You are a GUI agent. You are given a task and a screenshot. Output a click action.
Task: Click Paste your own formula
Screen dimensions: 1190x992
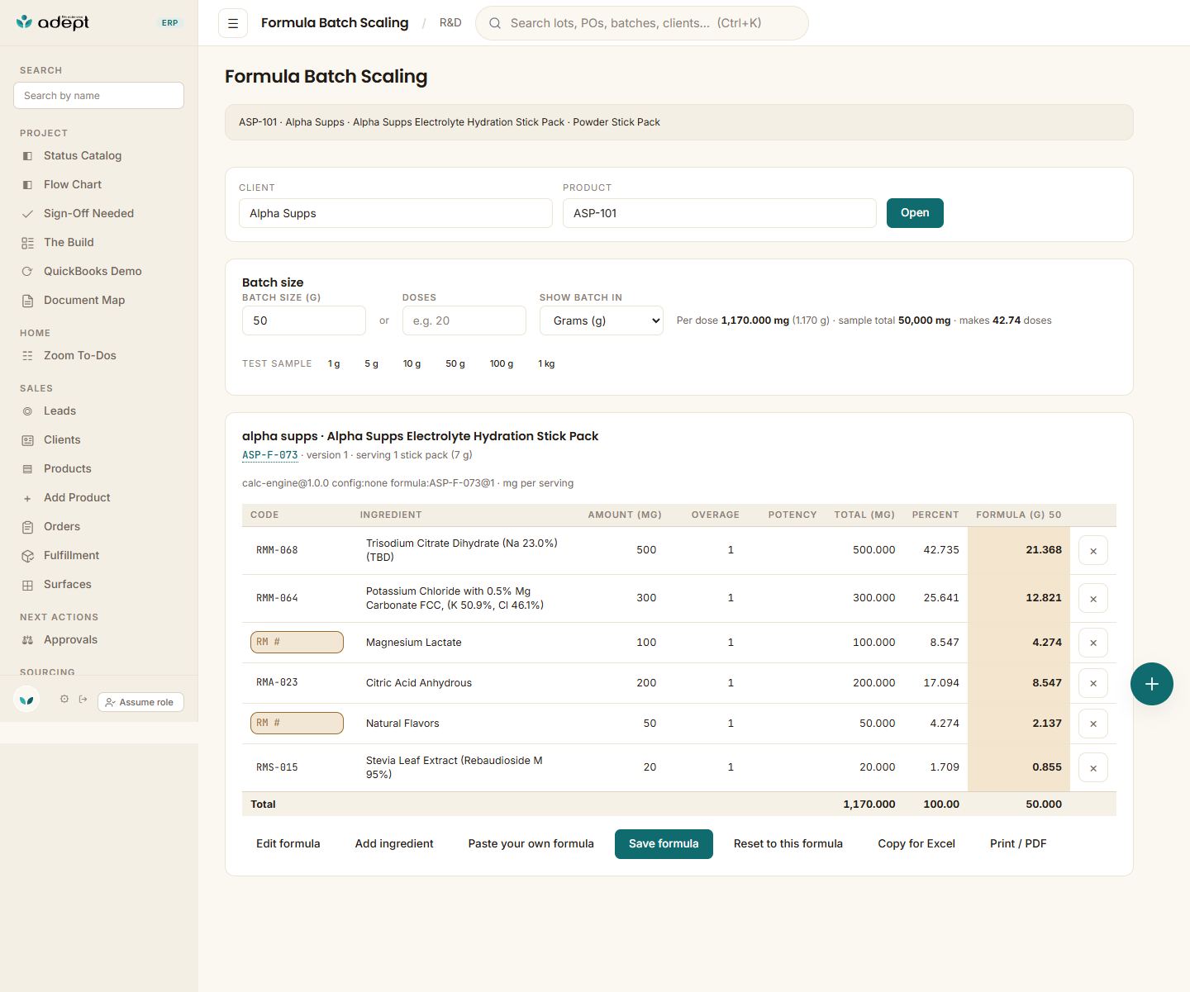531,844
